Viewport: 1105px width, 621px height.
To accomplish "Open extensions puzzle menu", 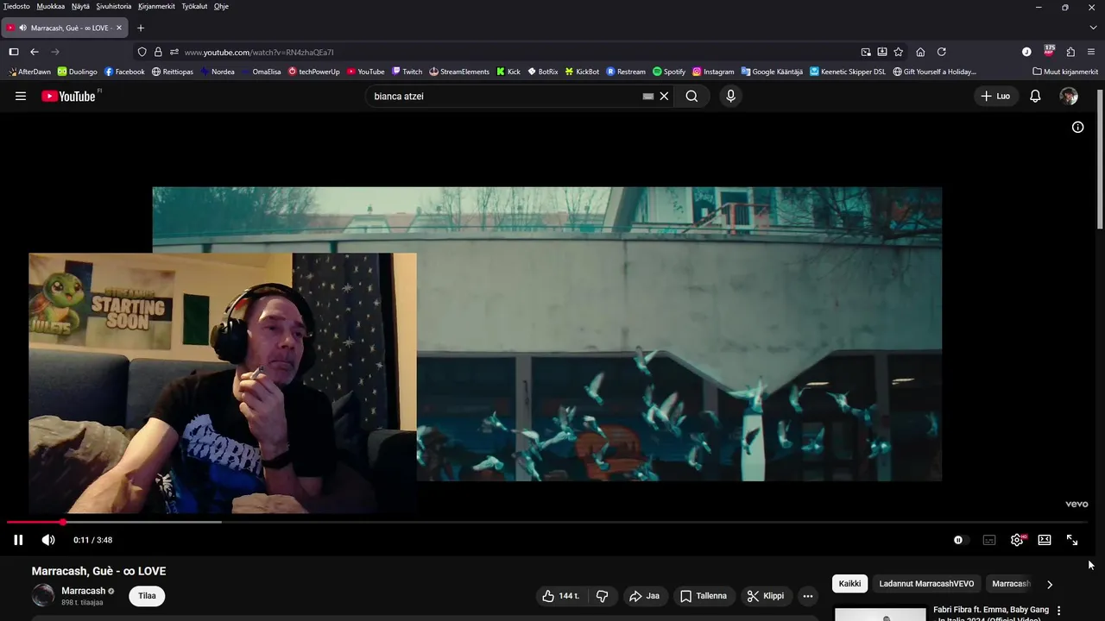I will (1070, 52).
